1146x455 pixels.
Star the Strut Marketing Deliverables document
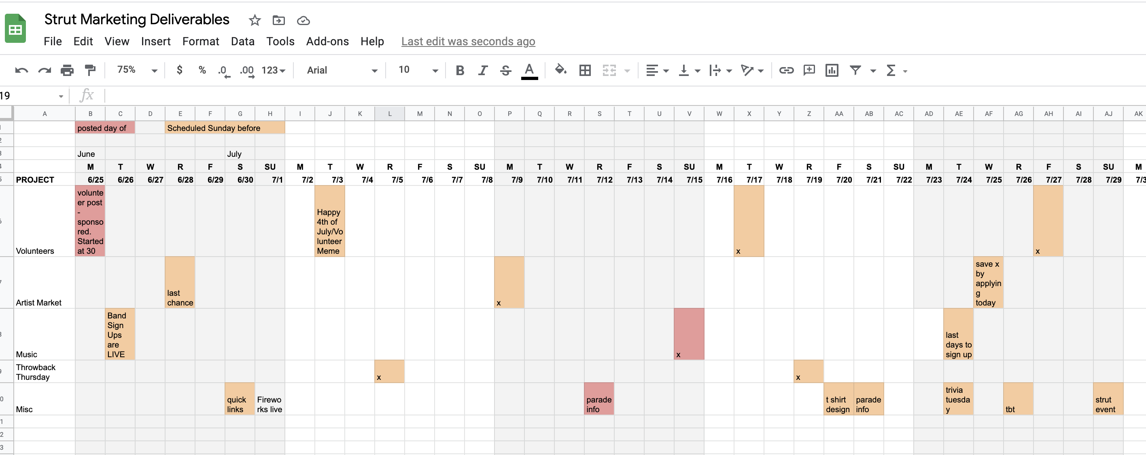point(255,21)
